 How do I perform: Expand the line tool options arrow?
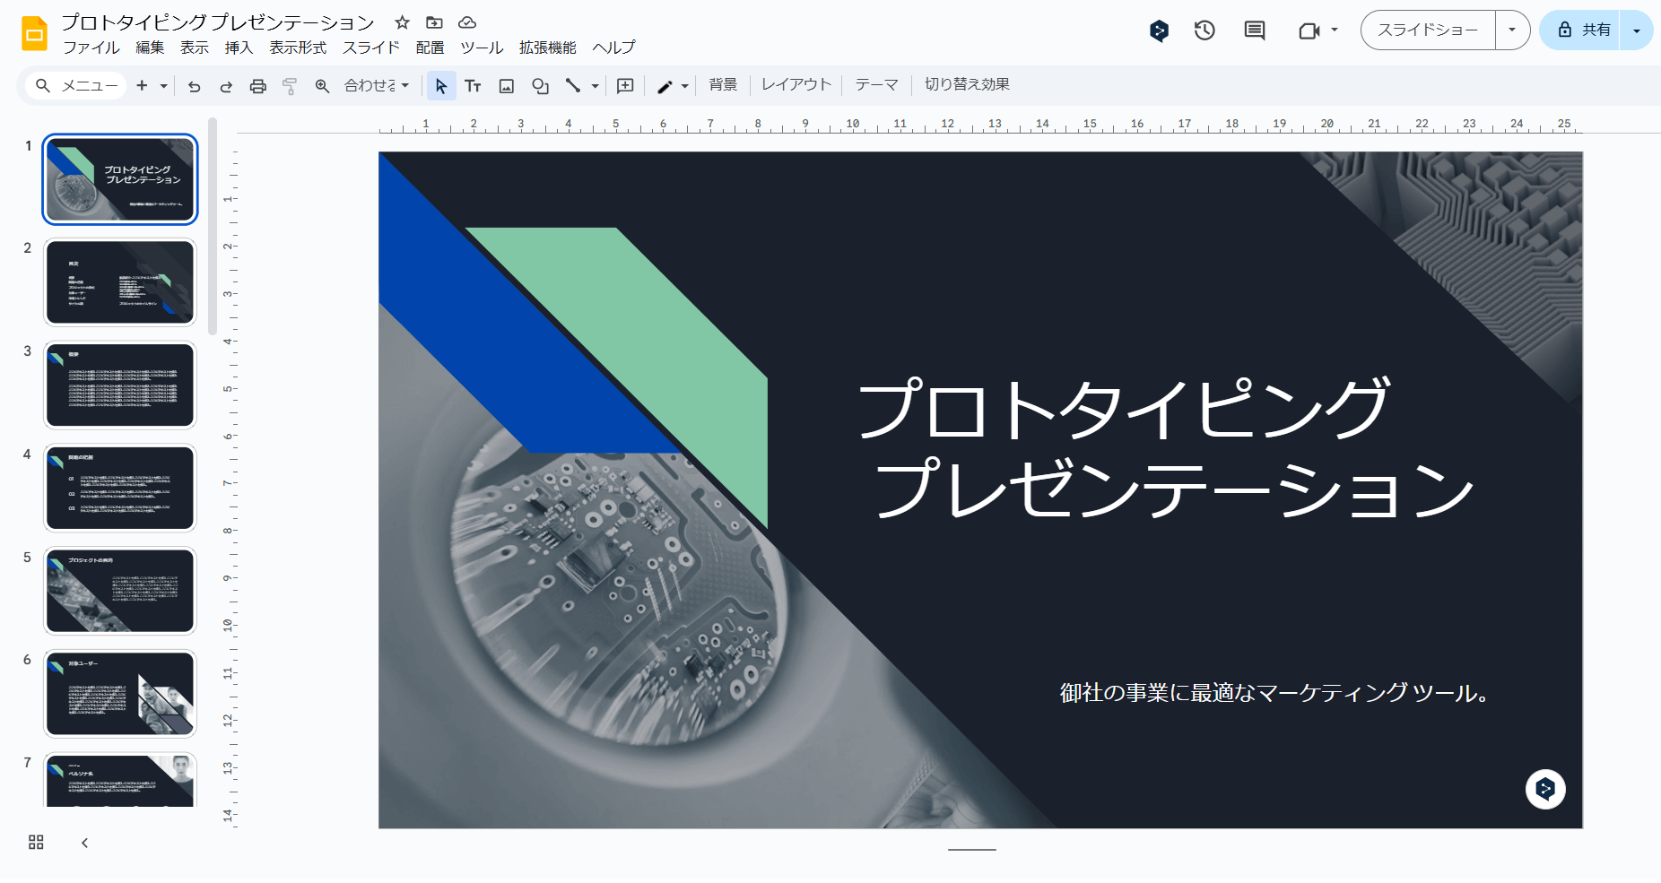tap(595, 86)
